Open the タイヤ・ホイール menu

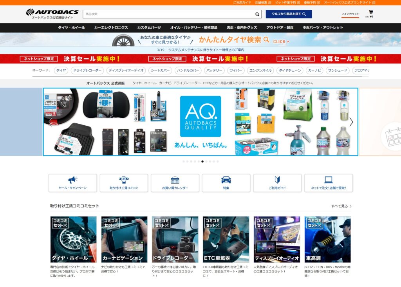tap(71, 28)
